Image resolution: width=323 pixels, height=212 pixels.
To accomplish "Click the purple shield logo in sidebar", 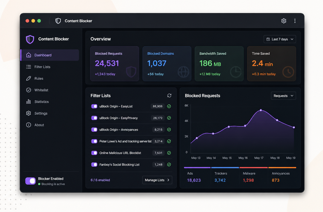I will pyautogui.click(x=30, y=39).
